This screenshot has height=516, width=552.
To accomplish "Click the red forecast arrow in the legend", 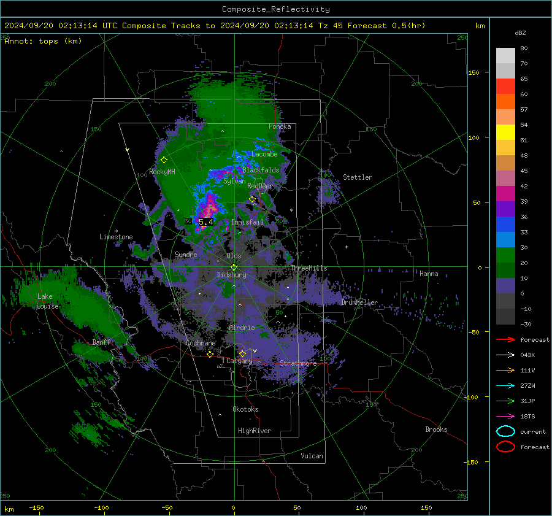I will point(505,339).
